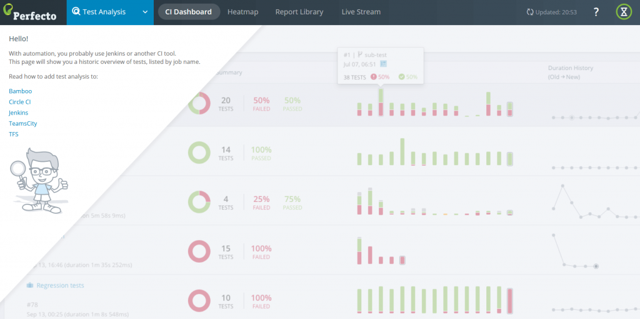
Task: Click the briefcase icon beside Regression tests
Action: 30,285
